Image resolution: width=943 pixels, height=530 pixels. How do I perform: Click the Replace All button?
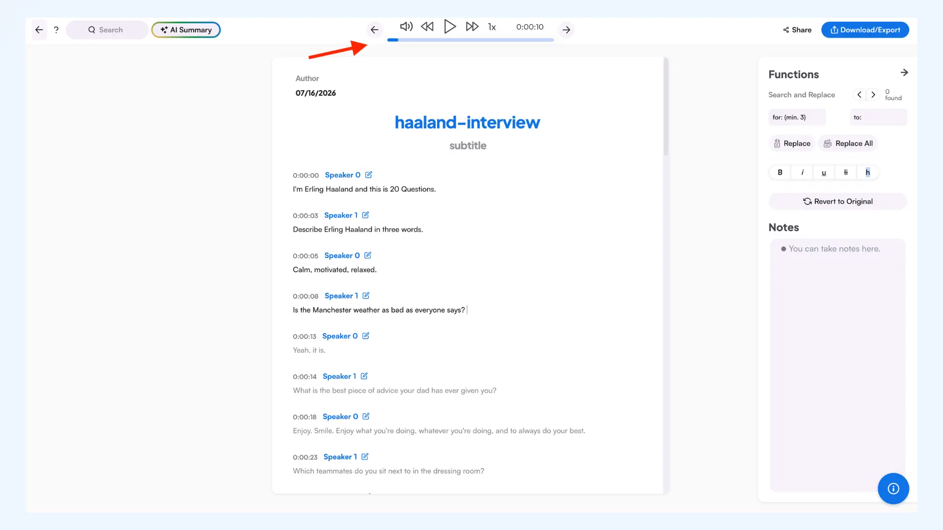pyautogui.click(x=848, y=143)
